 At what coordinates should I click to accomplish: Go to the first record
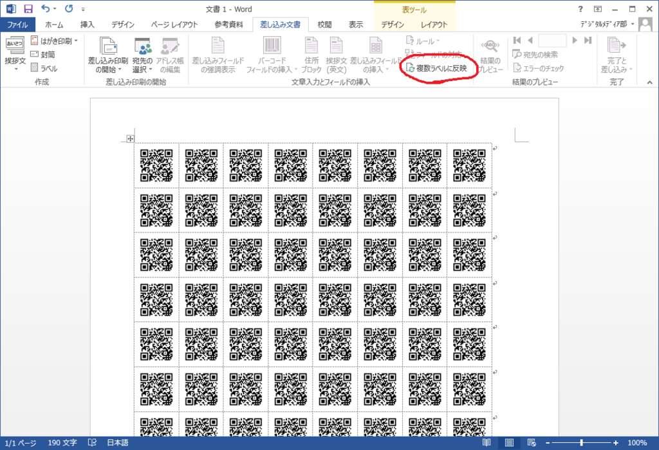coord(517,41)
